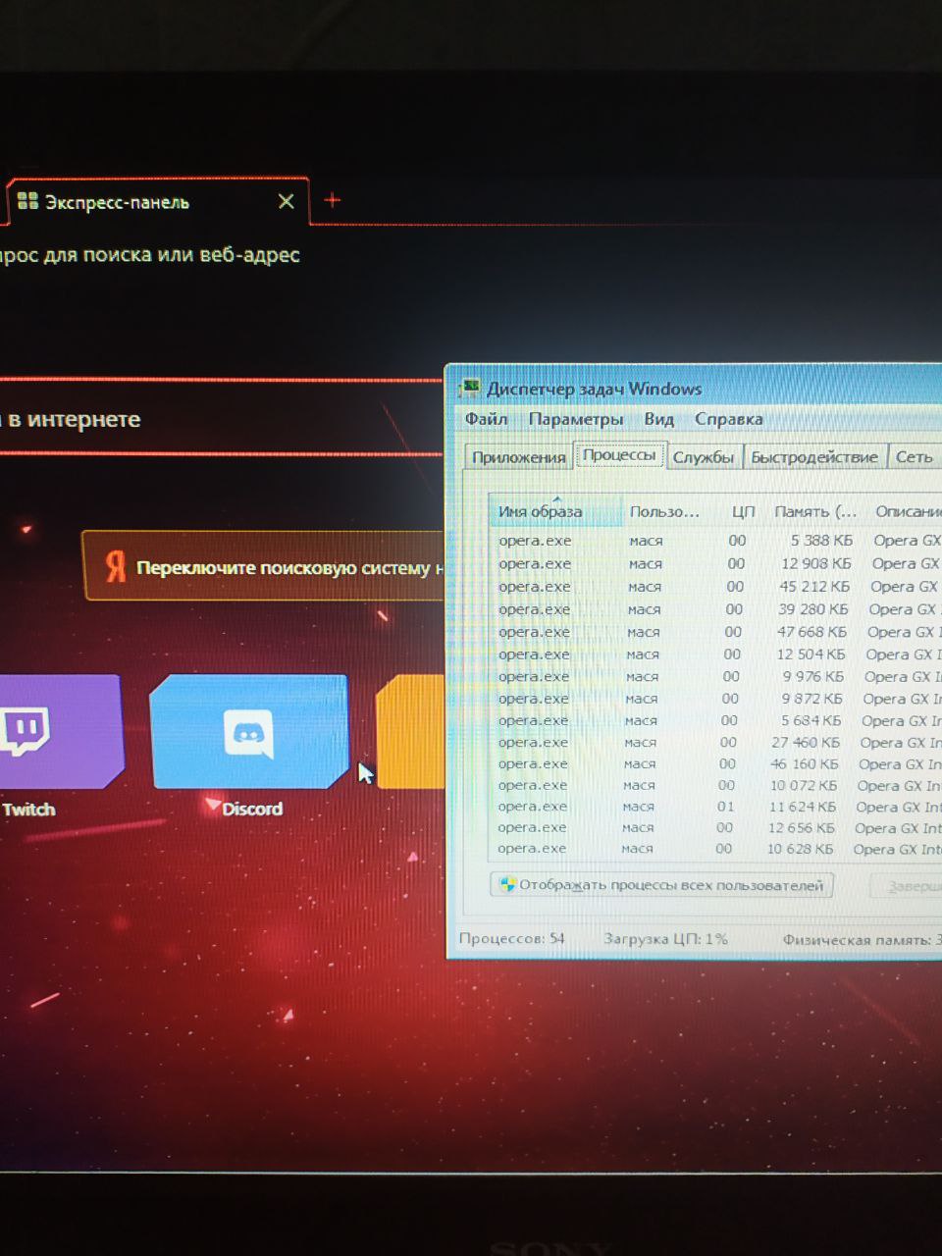Open the Discord speed dial tile
This screenshot has width=942, height=1256.
click(x=248, y=731)
